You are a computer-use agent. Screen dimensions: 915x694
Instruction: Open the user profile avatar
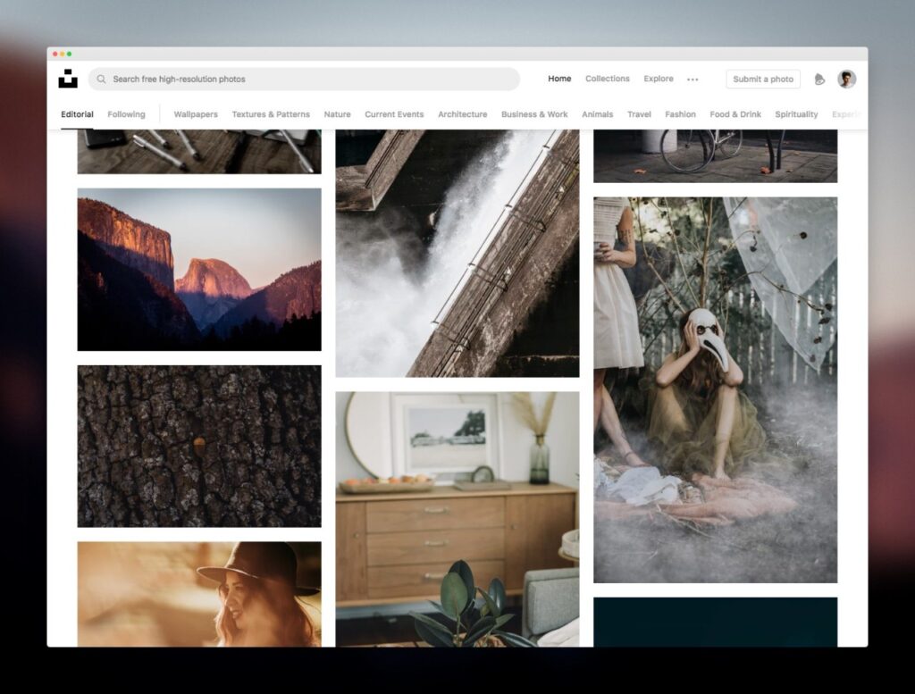click(847, 79)
